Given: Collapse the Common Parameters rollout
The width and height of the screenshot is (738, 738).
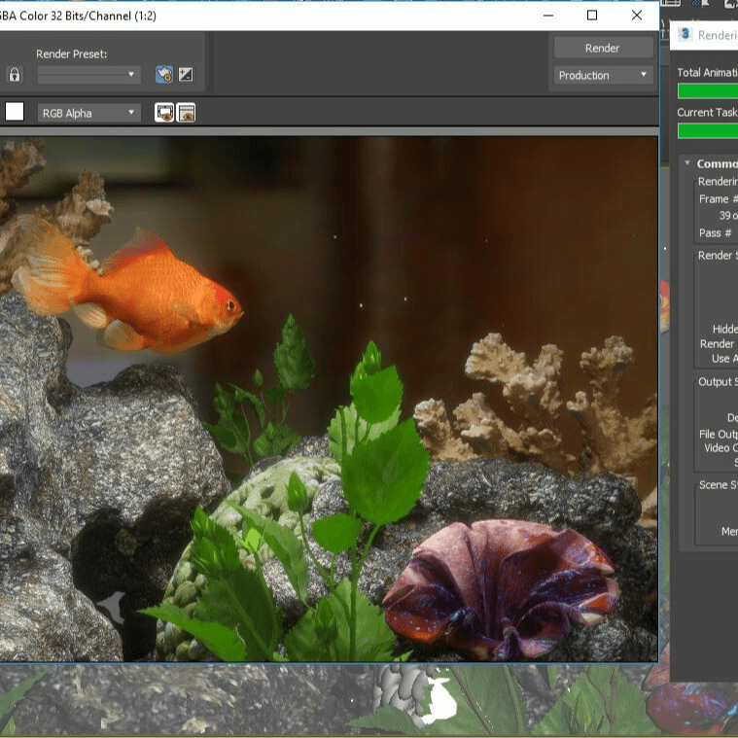Looking at the screenshot, I should point(687,164).
